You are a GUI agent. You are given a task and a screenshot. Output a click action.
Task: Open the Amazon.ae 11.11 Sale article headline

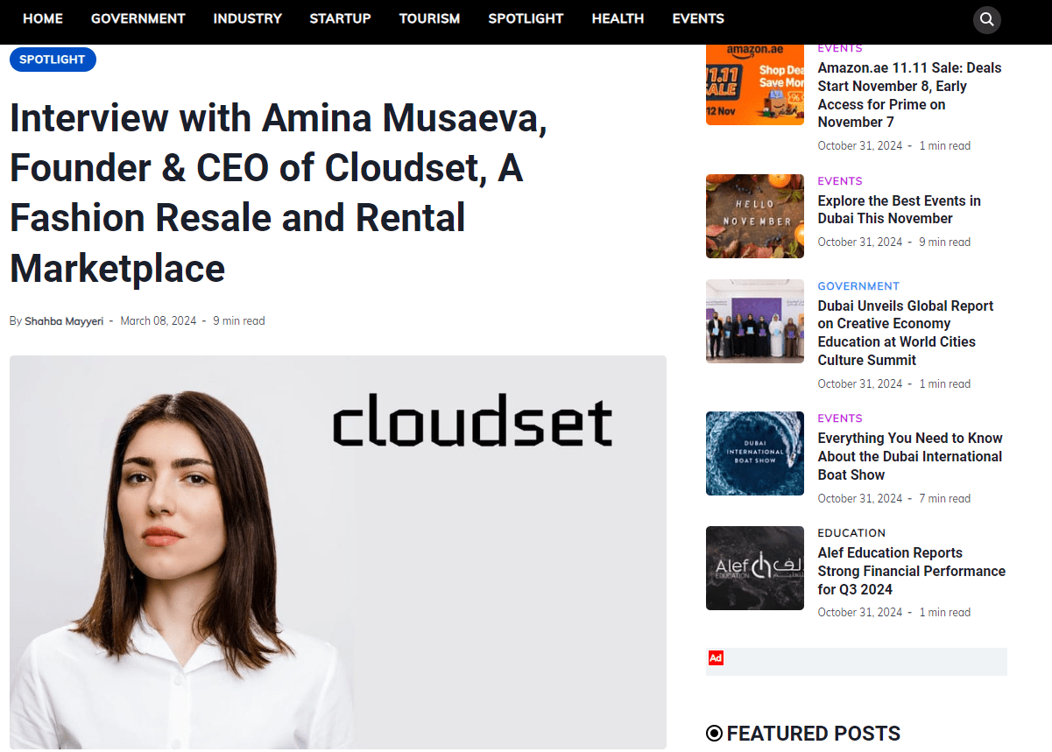coord(909,95)
